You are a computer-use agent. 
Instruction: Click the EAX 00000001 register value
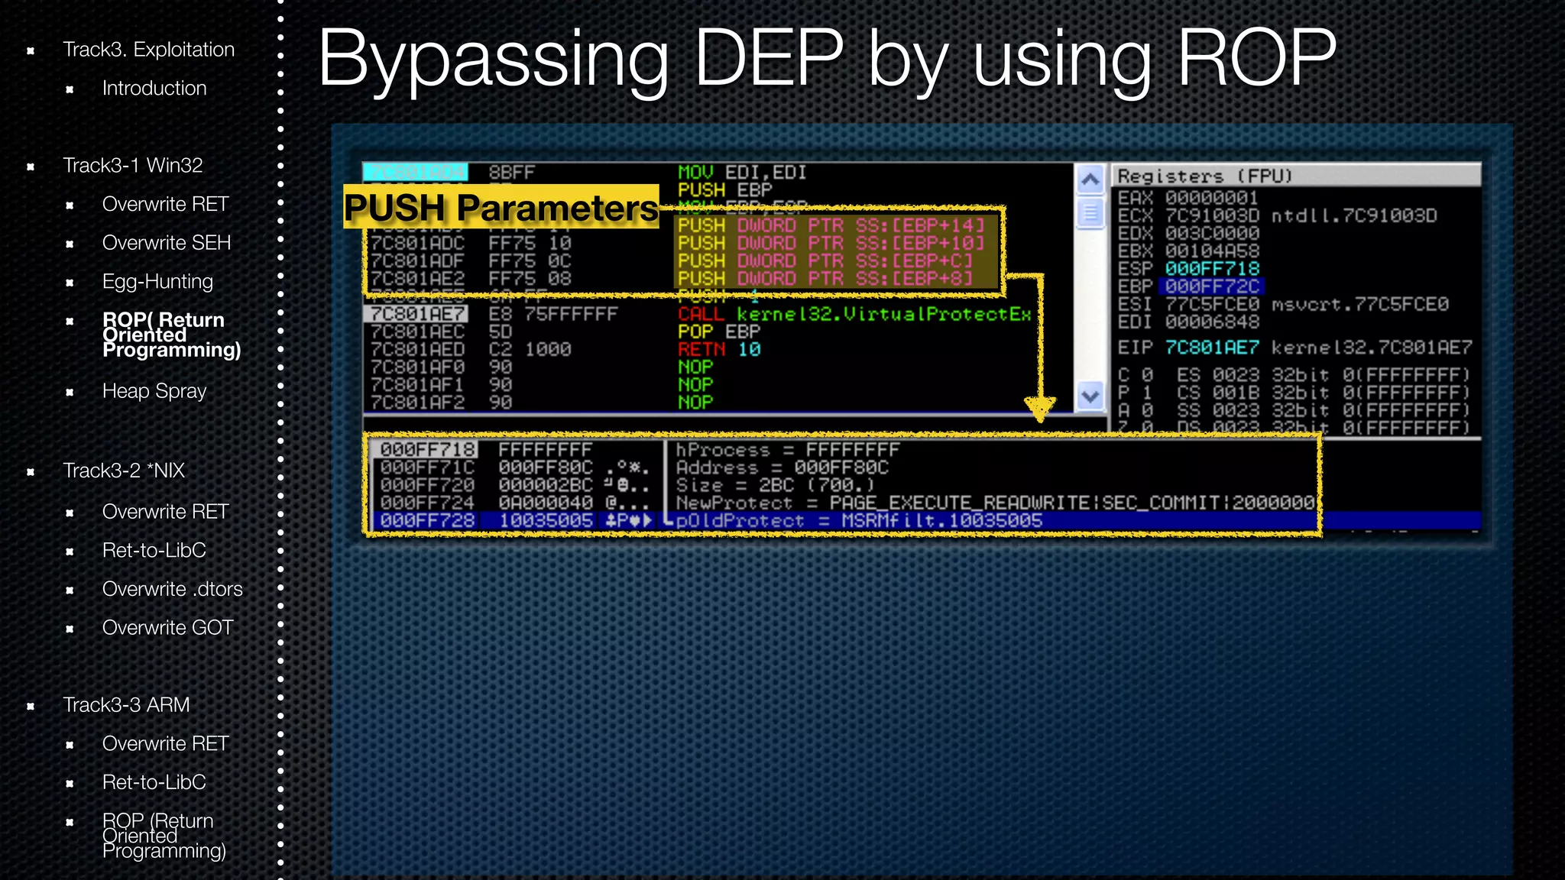[1211, 198]
